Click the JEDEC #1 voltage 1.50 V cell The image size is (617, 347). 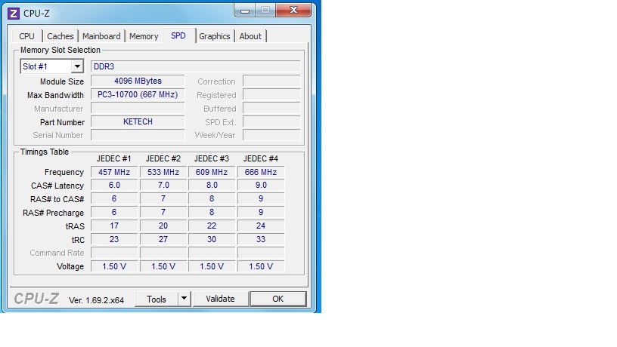(x=114, y=266)
